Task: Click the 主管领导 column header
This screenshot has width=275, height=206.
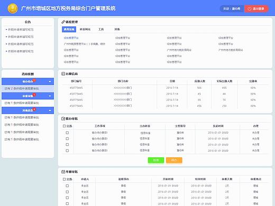Action: pyautogui.click(x=180, y=126)
